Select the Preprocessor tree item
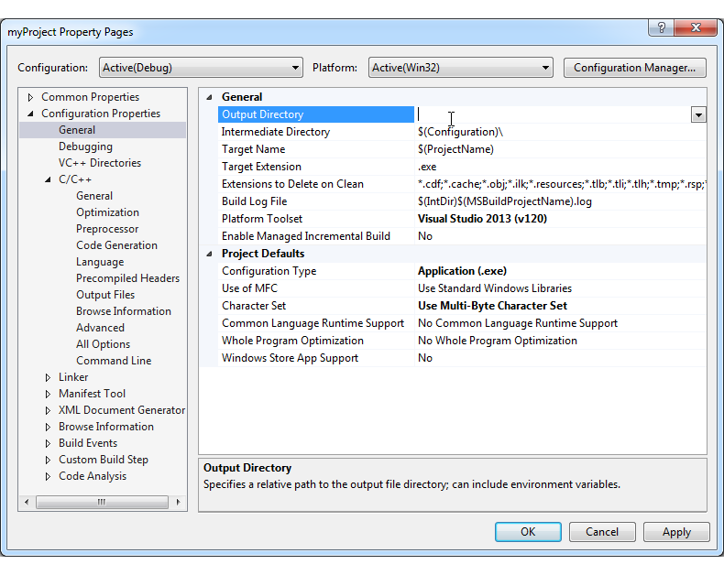Screen dimensions: 724x575 pyautogui.click(x=107, y=229)
